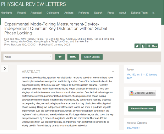Open the Article section dropdown
Image resolution: width=164 pixels, height=134 pixels.
click(x=28, y=57)
